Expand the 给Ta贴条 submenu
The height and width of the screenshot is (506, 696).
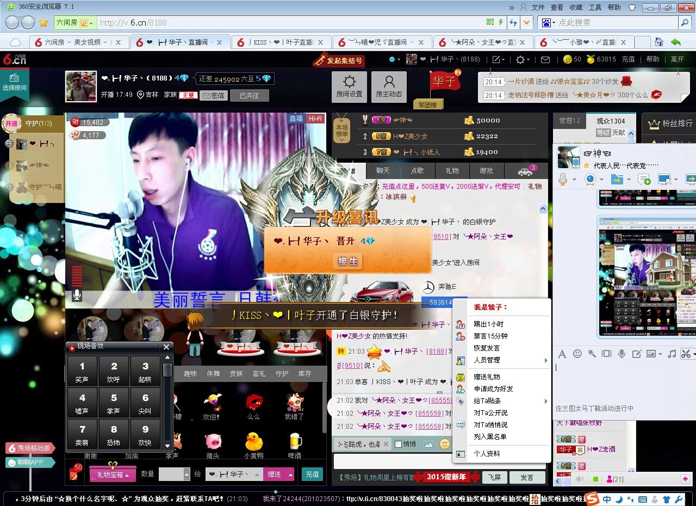501,401
